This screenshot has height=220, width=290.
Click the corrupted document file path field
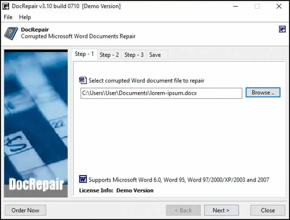coord(161,93)
